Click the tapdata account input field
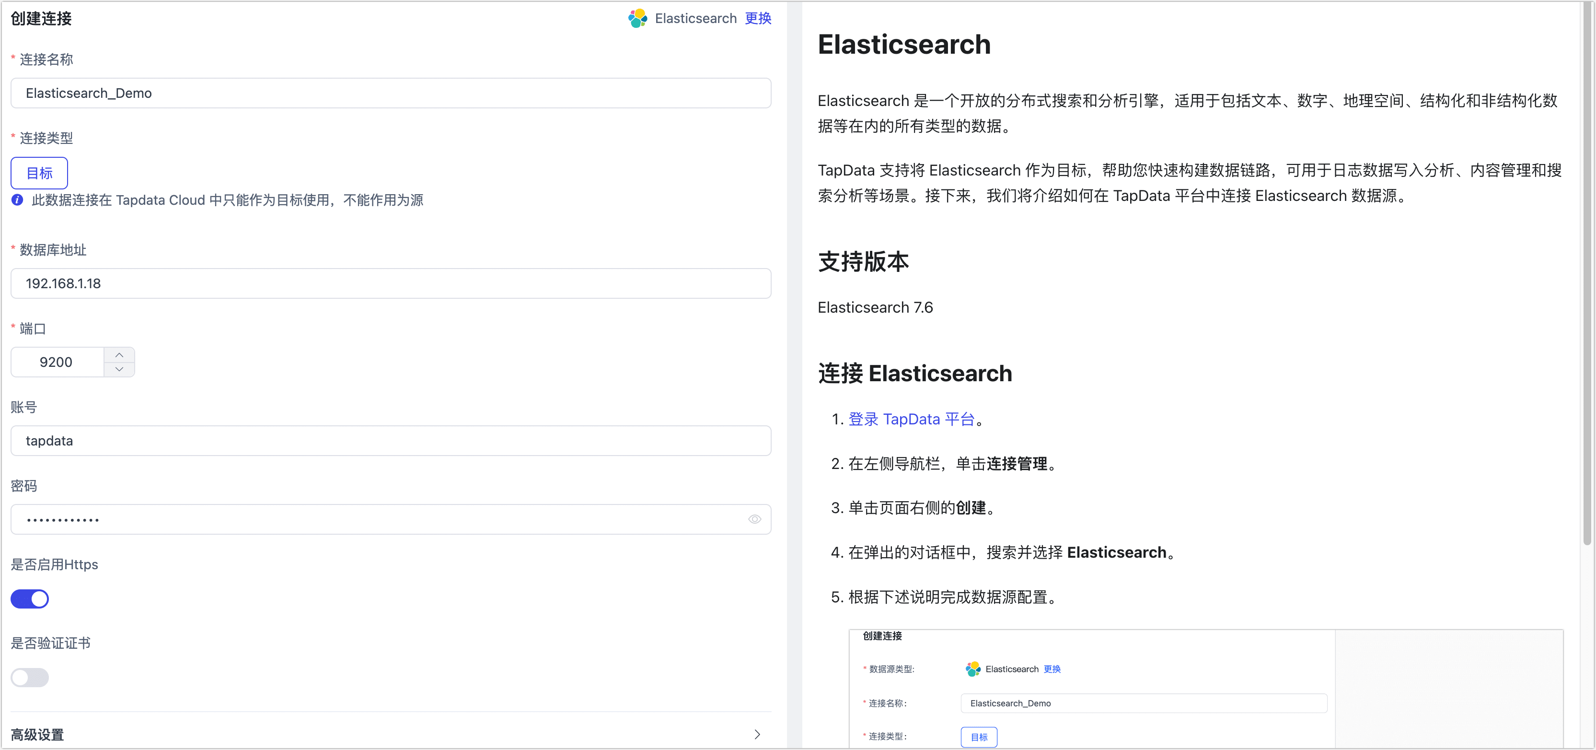Image resolution: width=1596 pixels, height=750 pixels. pos(391,441)
